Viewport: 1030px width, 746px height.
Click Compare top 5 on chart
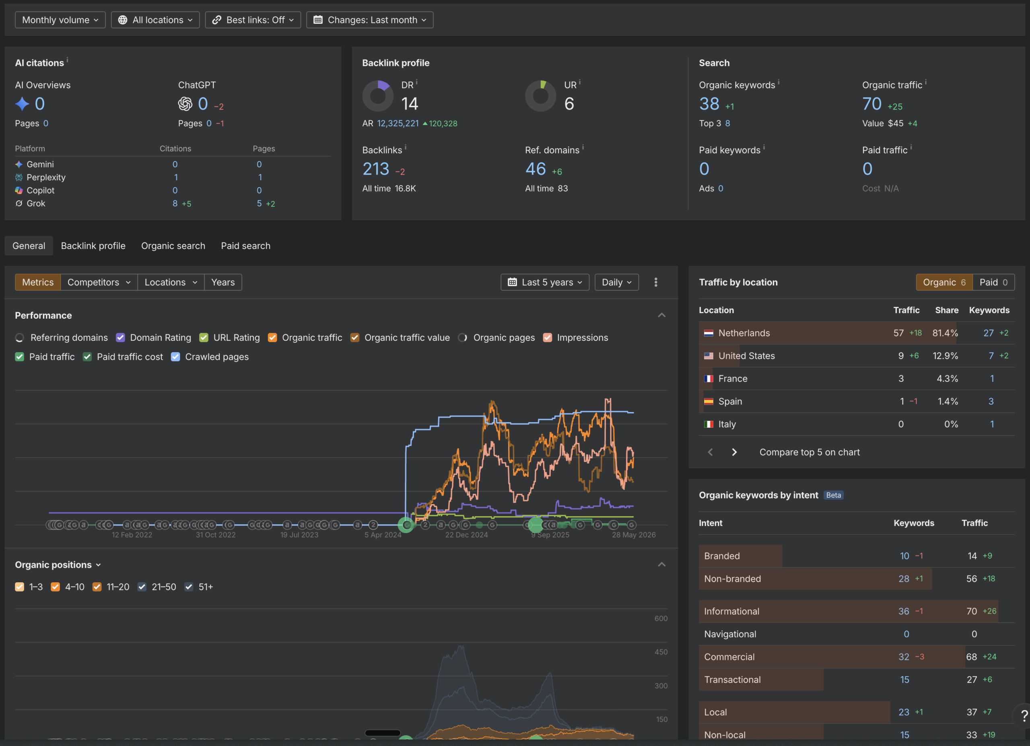[x=809, y=452]
